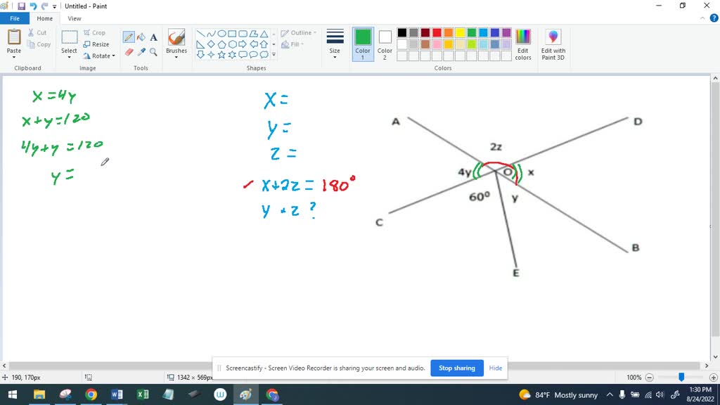Choose the Star shape
The image size is (720, 405).
(221, 53)
